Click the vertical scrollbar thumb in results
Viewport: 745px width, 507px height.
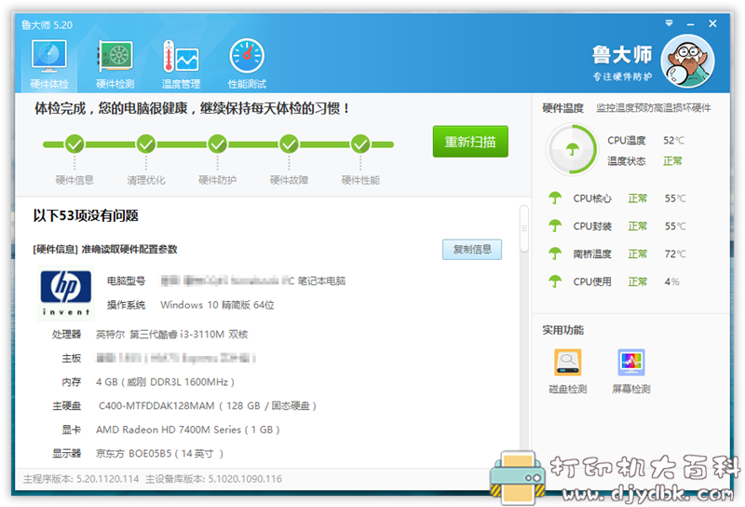coord(524,228)
